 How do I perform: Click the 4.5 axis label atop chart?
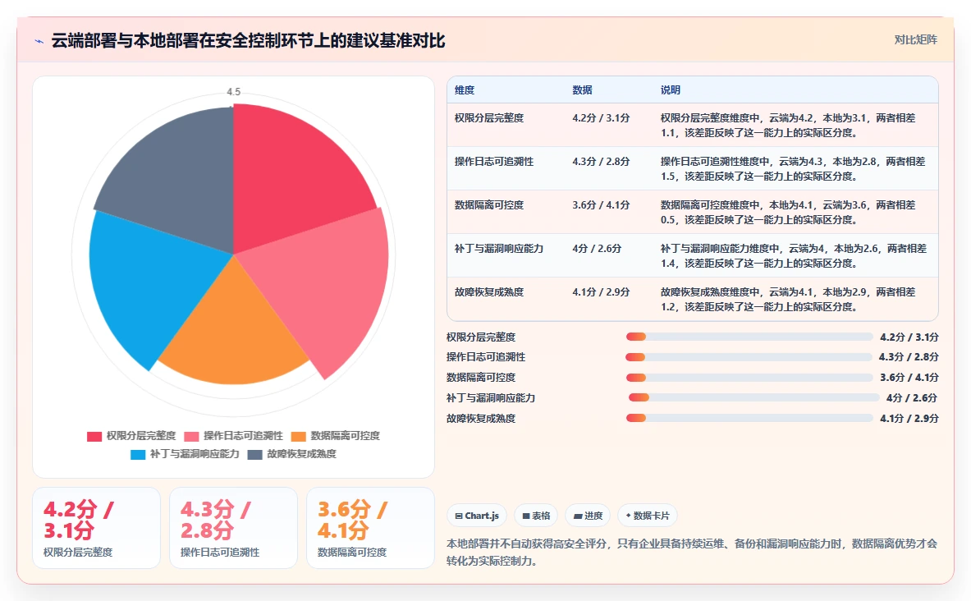point(233,92)
